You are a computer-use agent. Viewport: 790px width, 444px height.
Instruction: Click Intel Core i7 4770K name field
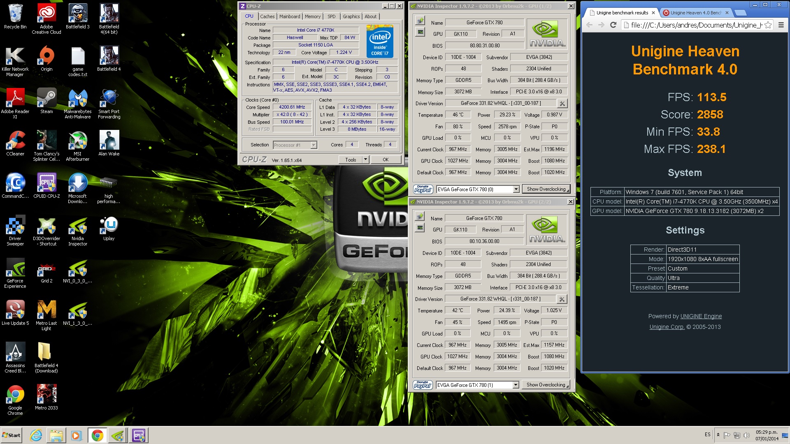click(x=316, y=30)
